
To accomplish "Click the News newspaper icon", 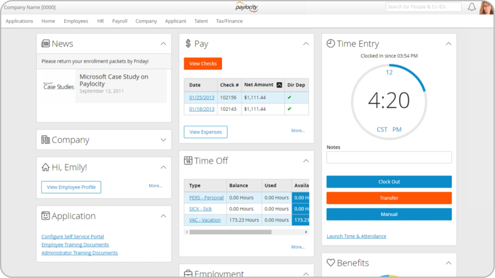I will (x=45, y=44).
